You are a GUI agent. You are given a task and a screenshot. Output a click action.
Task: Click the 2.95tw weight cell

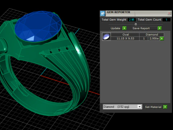tap(154, 39)
